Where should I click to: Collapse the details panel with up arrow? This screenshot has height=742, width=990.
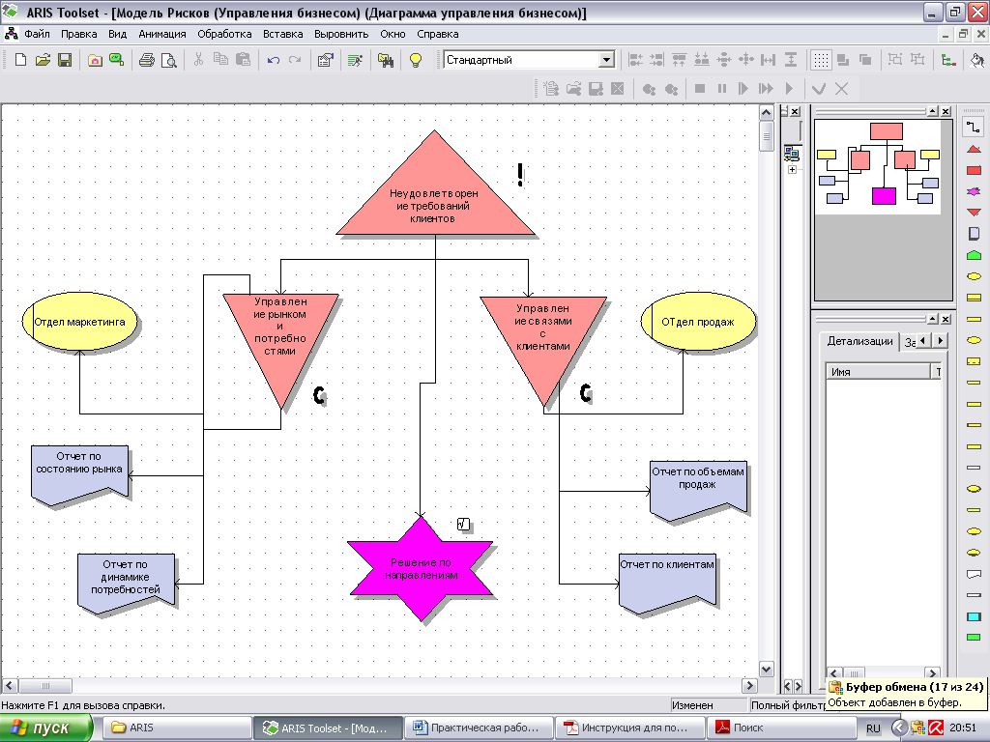point(933,319)
